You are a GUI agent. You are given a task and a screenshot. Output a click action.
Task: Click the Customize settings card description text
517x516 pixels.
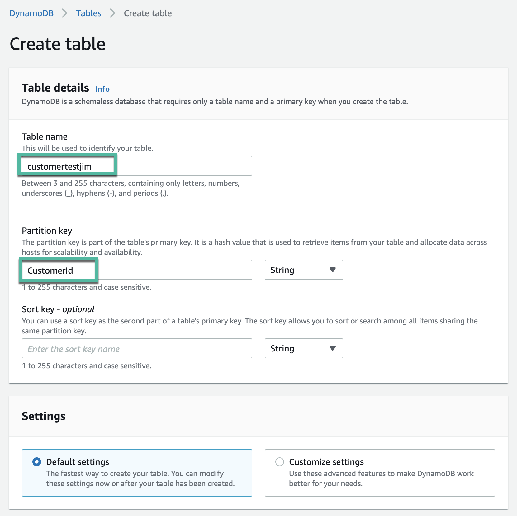coord(381,479)
